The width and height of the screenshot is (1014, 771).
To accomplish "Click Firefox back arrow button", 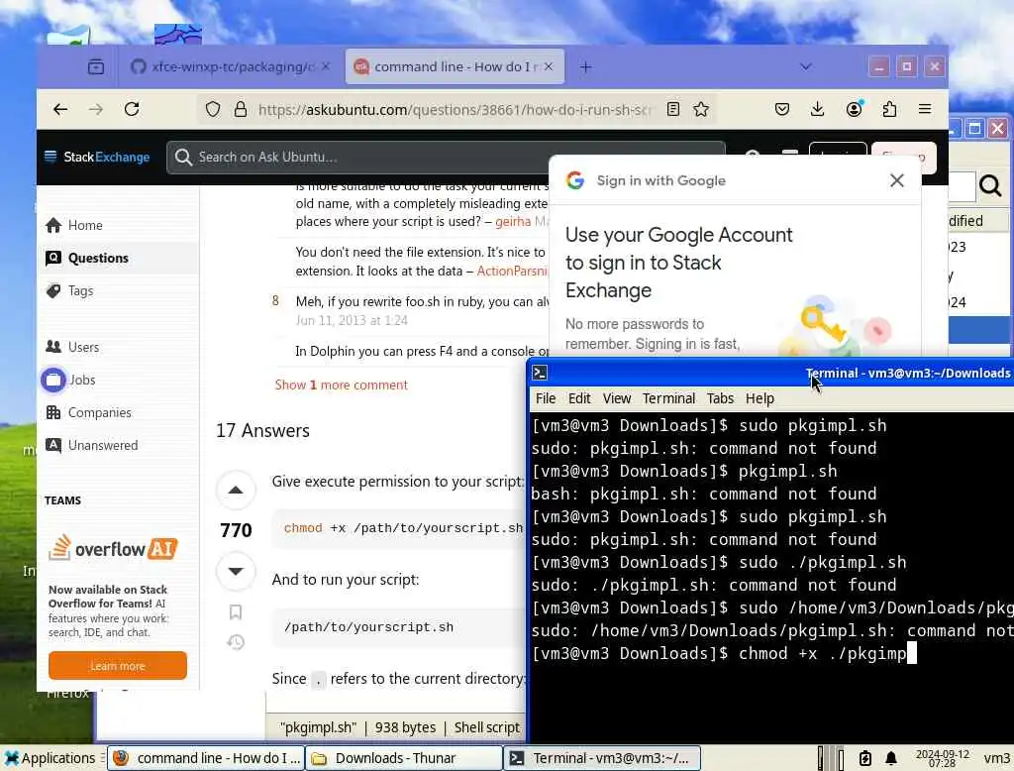I will click(60, 109).
